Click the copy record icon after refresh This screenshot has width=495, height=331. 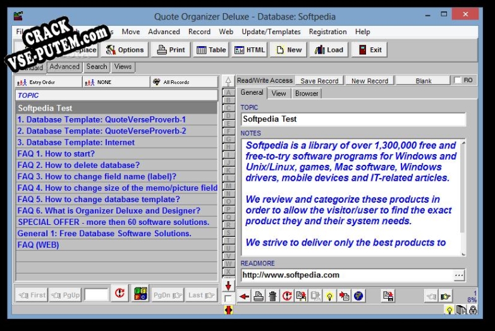tap(301, 296)
